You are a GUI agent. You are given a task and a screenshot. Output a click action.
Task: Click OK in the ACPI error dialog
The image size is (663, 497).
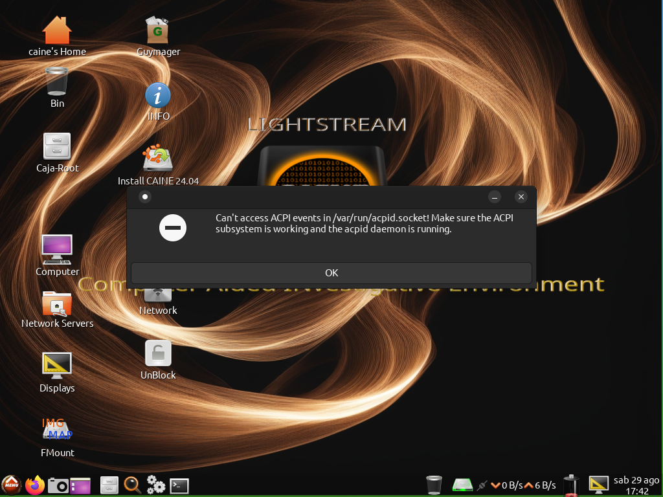pos(331,273)
